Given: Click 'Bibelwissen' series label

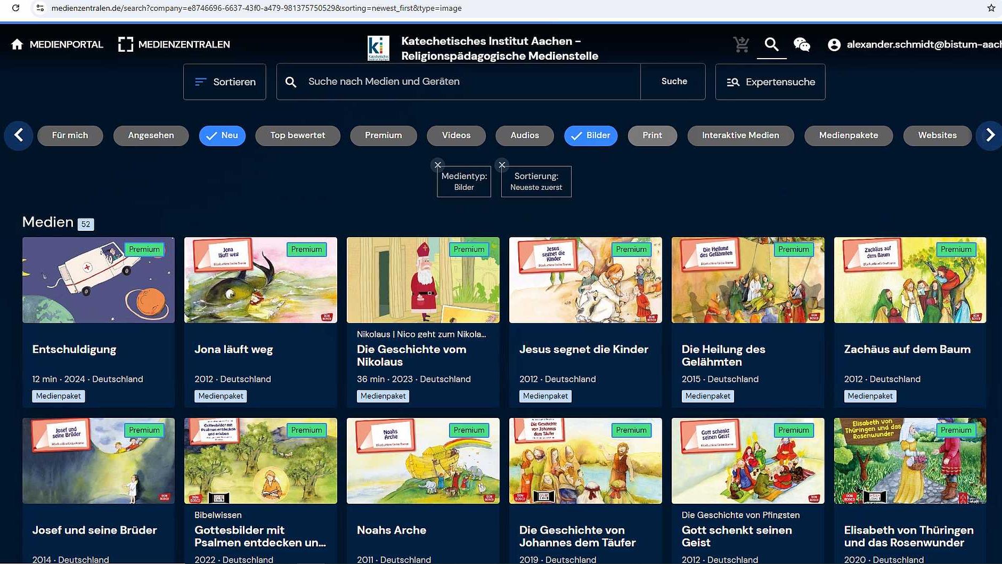Looking at the screenshot, I should tap(218, 515).
